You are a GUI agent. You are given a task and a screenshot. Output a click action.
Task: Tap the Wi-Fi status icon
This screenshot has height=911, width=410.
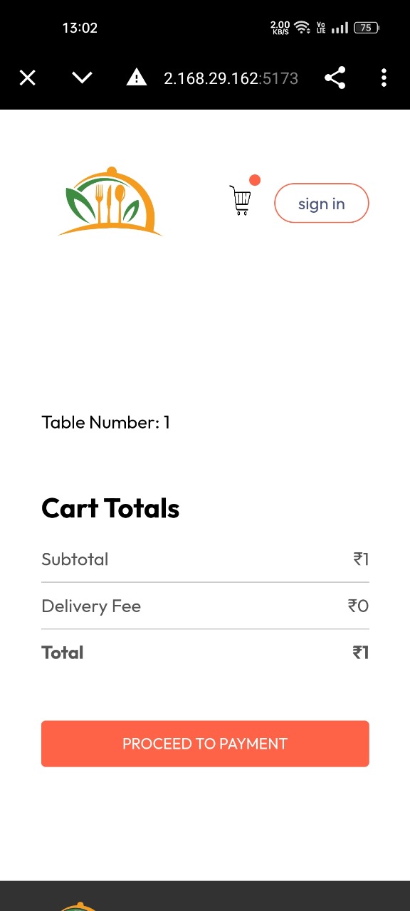303,28
